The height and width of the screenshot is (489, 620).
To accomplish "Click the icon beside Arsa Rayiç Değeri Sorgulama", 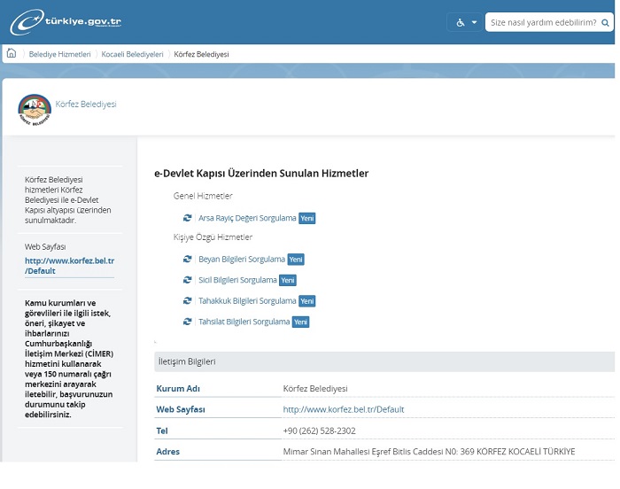I will coord(188,218).
